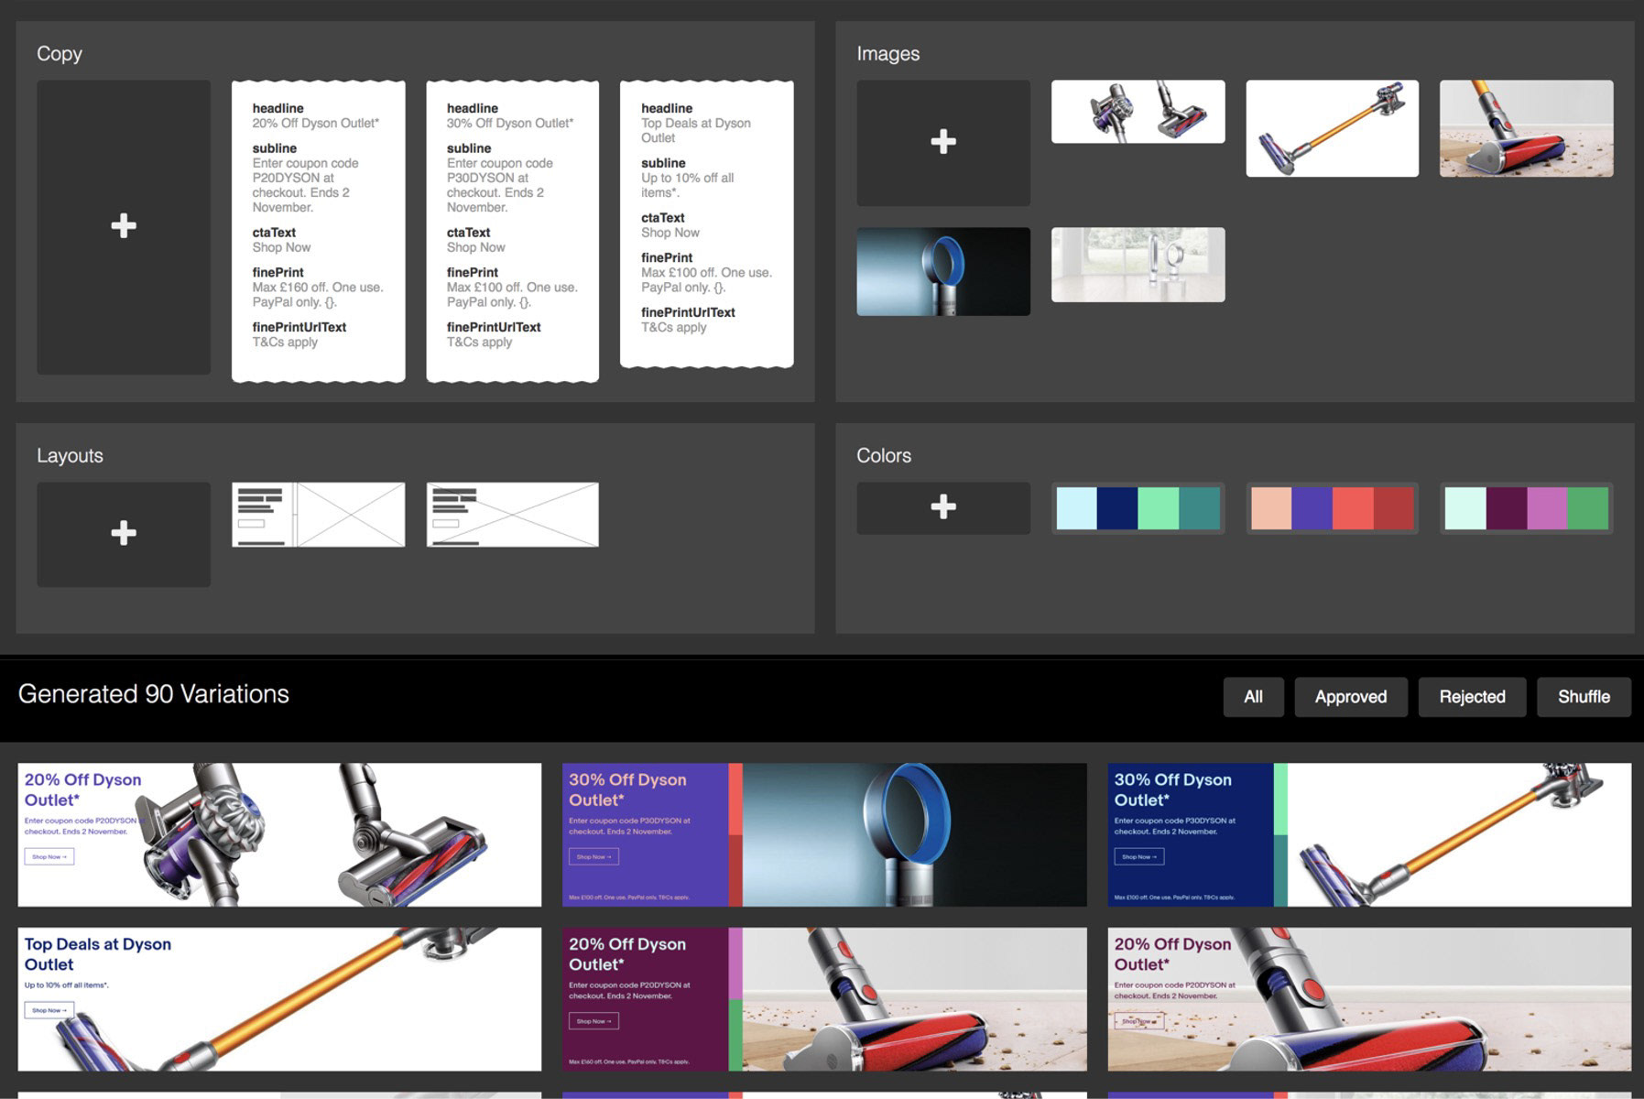Image resolution: width=1644 pixels, height=1099 pixels.
Task: Open the white 20% Off handheld vacuum banner
Action: click(279, 835)
